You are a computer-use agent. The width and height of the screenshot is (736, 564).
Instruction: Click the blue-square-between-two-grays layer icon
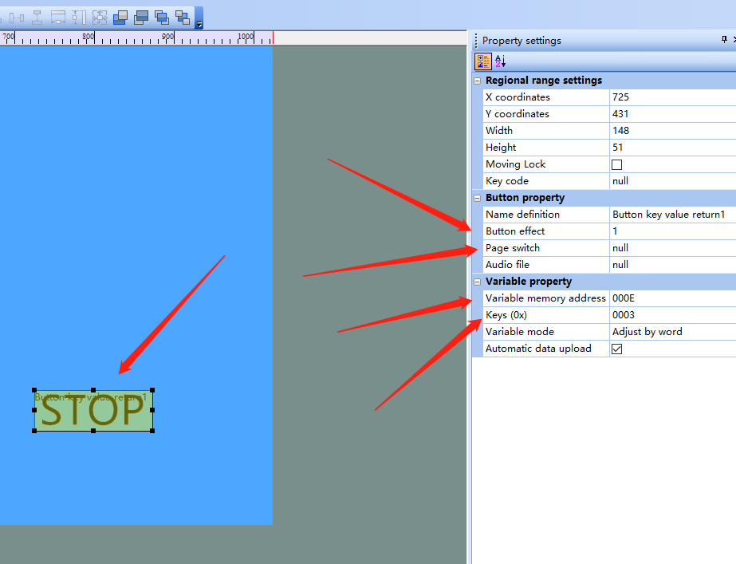[x=161, y=18]
